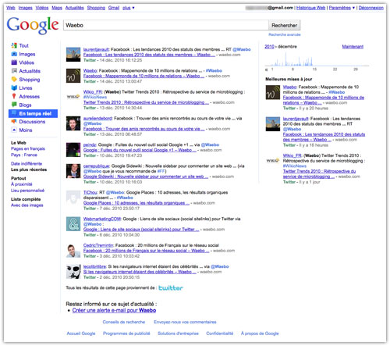Click the Vidéos film icon in sidebar
The height and width of the screenshot is (346, 390).
tap(14, 62)
